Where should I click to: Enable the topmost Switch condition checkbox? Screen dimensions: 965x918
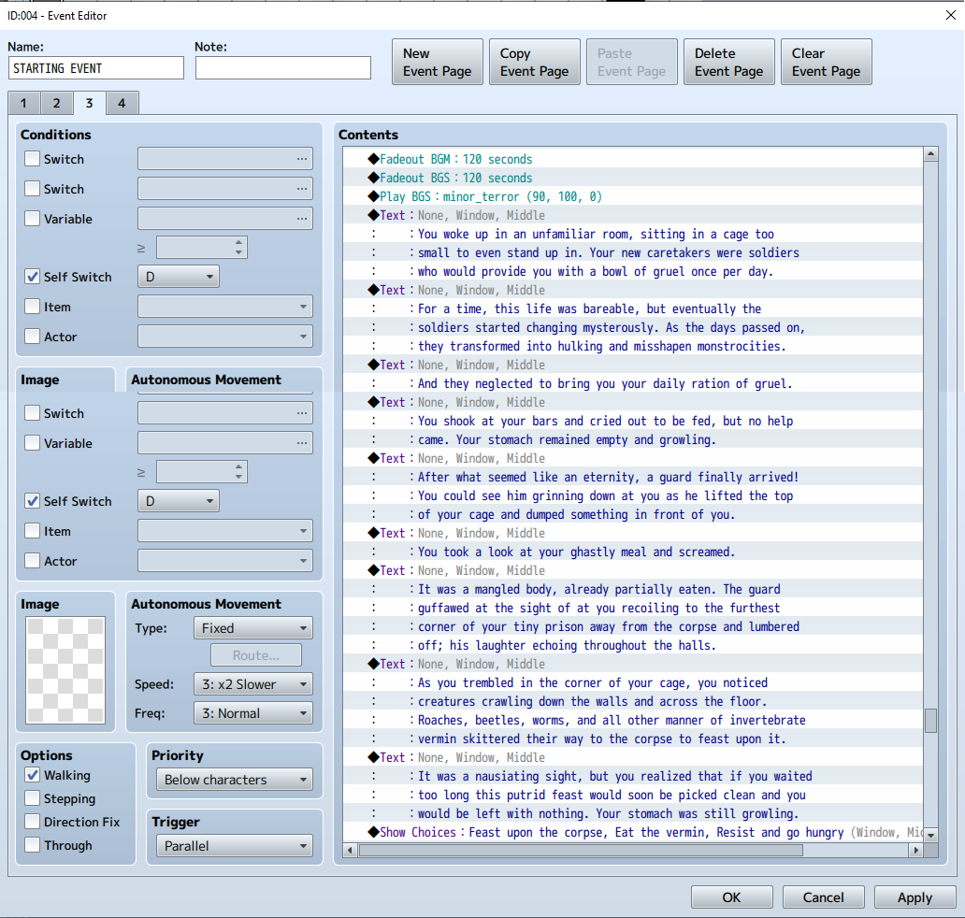(32, 159)
